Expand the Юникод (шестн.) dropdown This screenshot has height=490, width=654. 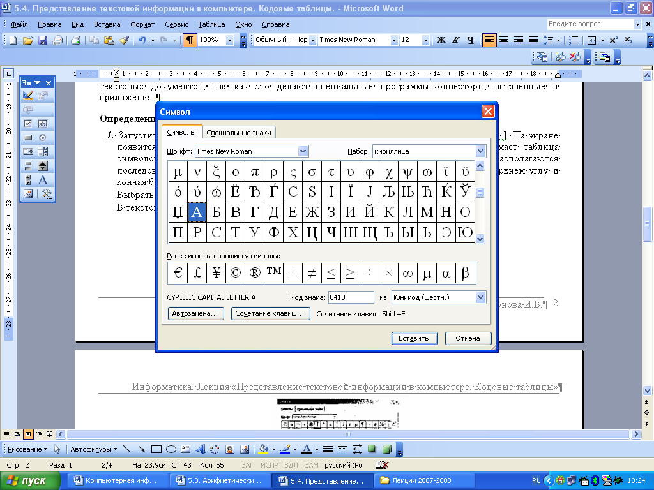(x=480, y=297)
